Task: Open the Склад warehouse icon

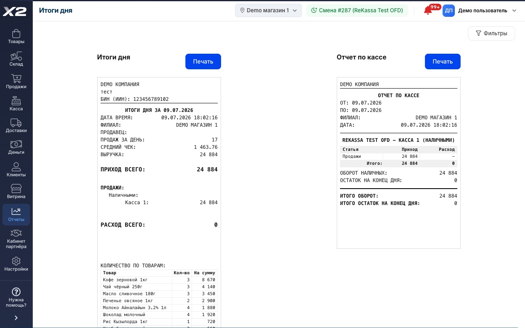Action: (x=16, y=56)
